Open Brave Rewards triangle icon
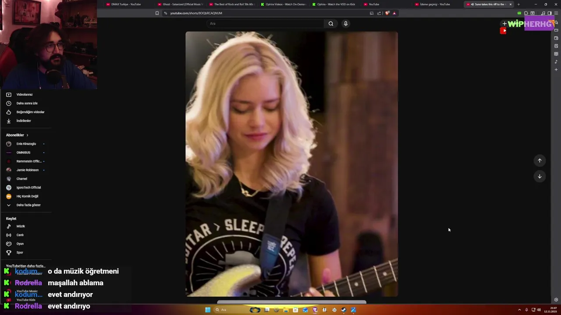This screenshot has height=315, width=561. tap(394, 13)
